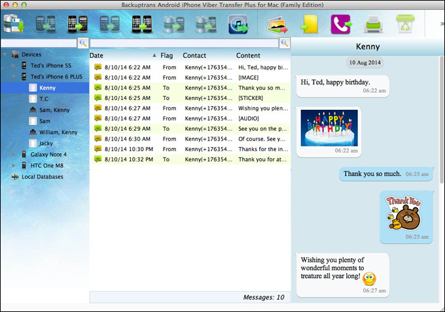Select the 'Of course. See y...' row
Viewport: 445px width, 312px height.
pyautogui.click(x=190, y=139)
